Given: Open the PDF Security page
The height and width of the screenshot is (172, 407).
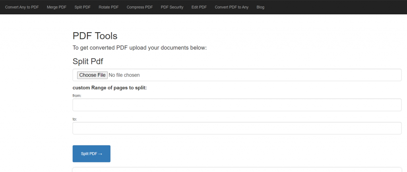Looking at the screenshot, I should [x=172, y=7].
